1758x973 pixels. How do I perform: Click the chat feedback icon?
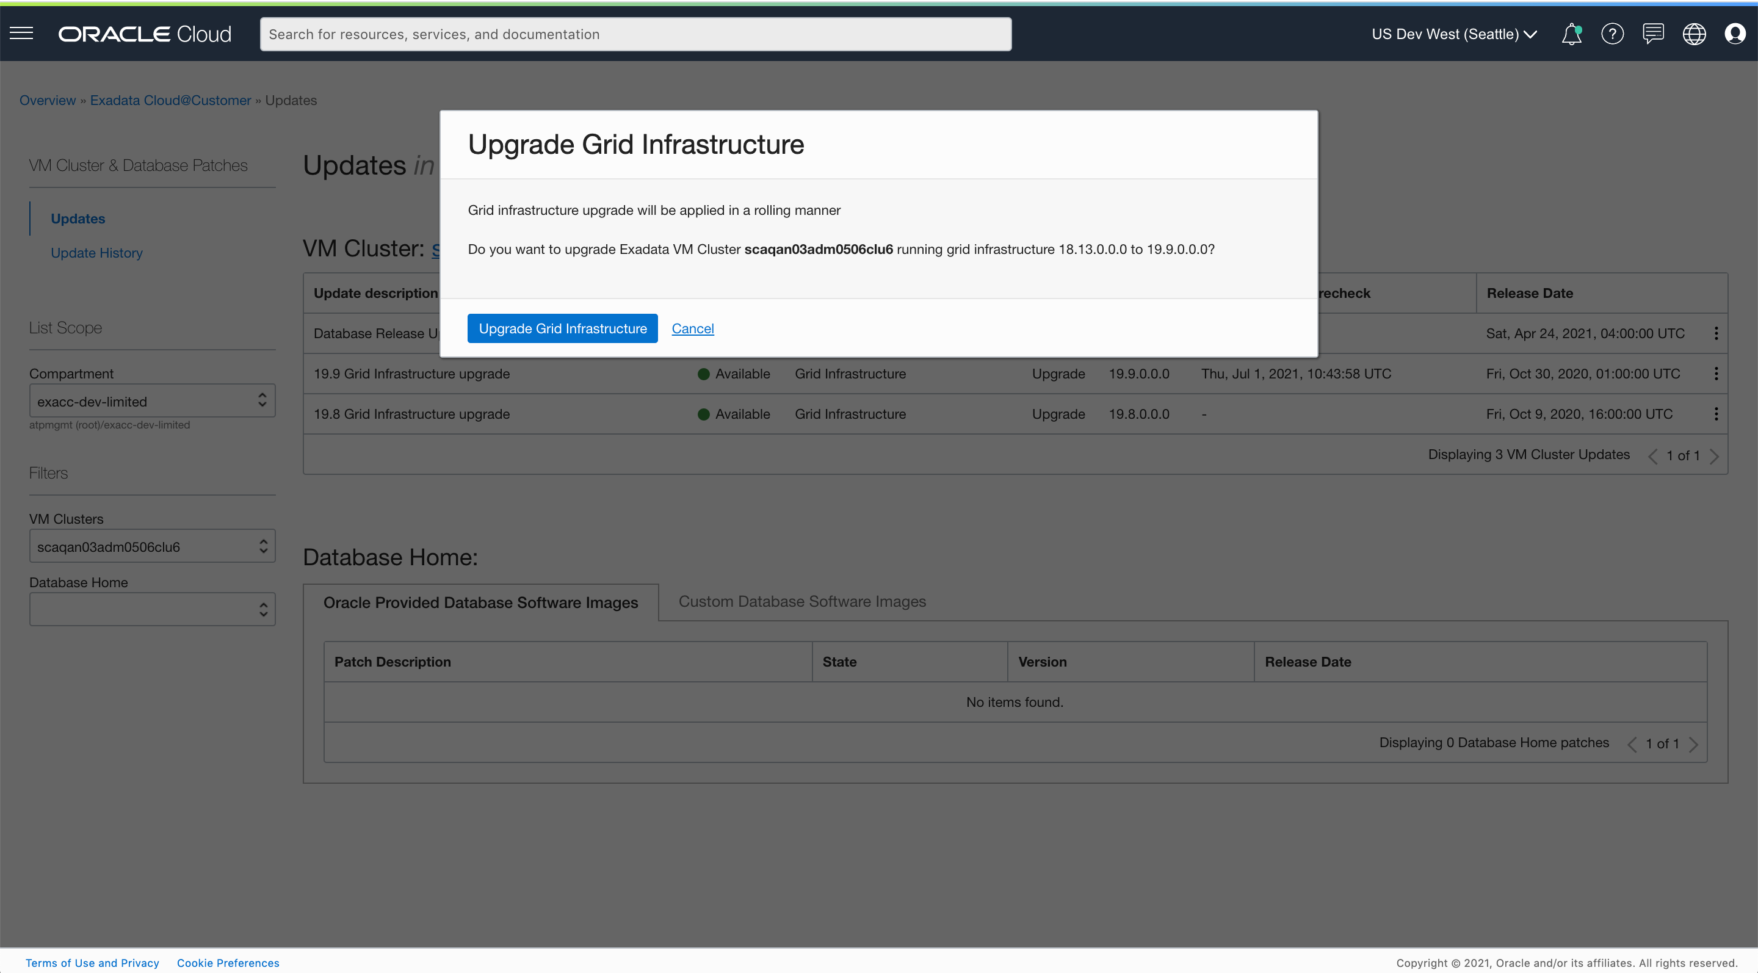[x=1653, y=34]
